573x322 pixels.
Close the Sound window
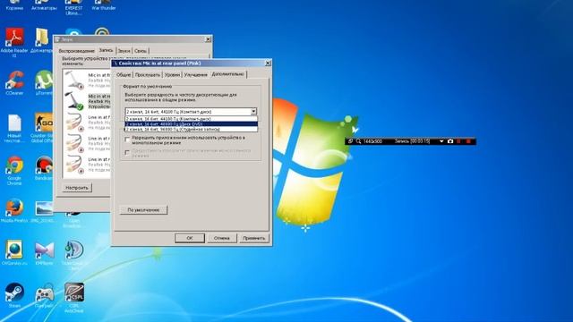208,39
